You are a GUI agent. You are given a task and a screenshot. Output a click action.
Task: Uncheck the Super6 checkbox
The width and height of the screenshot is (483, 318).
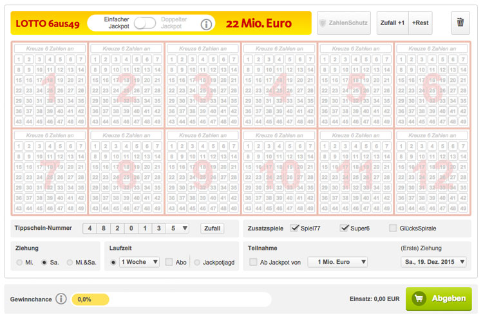[345, 228]
